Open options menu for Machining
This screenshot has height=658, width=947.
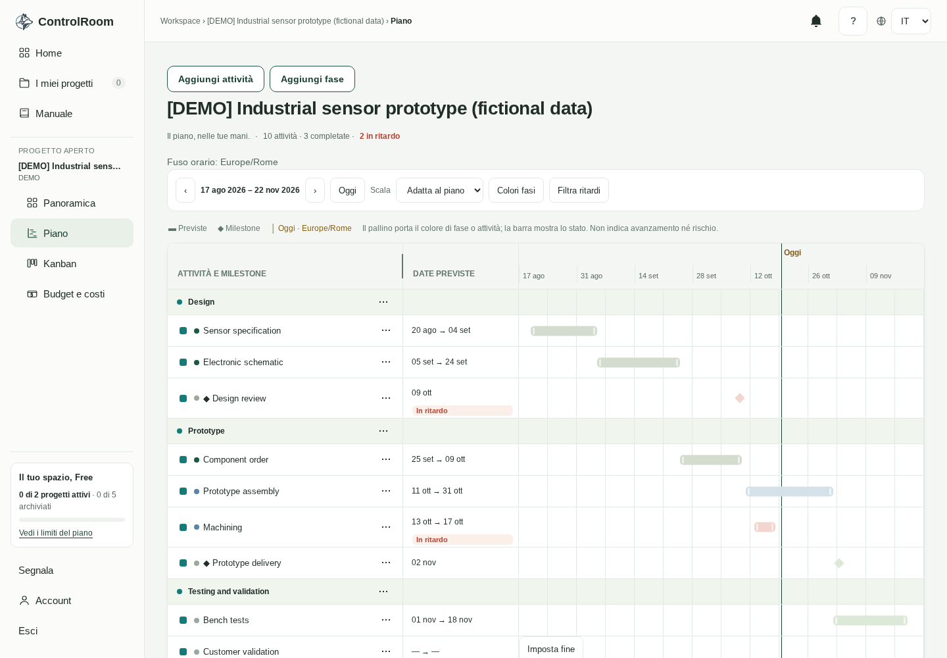tap(386, 527)
